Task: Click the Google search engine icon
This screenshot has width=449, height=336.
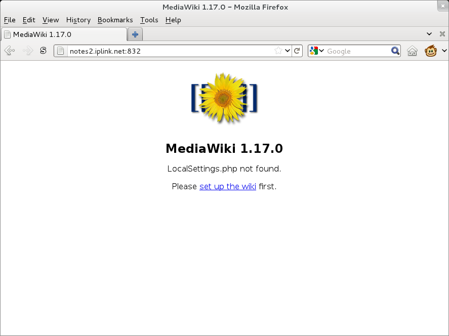Action: click(x=314, y=51)
